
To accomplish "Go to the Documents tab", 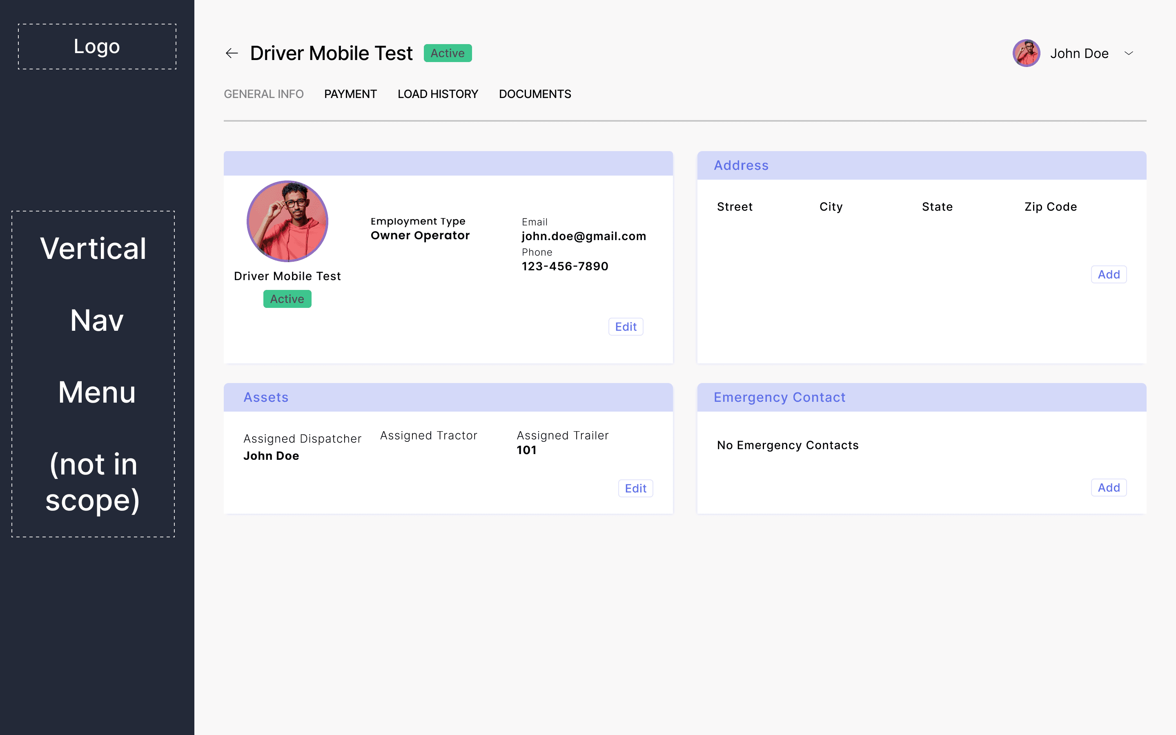I will (x=535, y=94).
